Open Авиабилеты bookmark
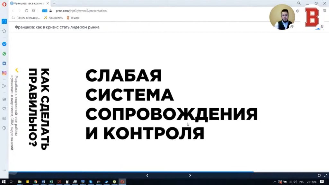 click(53, 18)
